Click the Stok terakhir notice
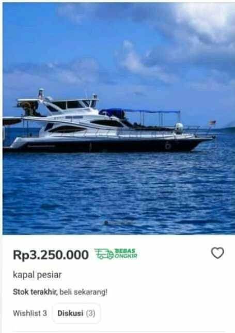 pyautogui.click(x=35, y=292)
